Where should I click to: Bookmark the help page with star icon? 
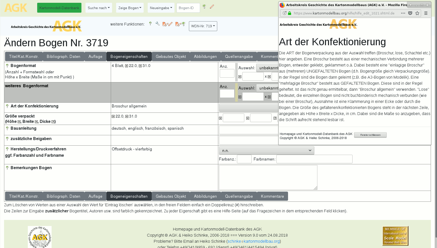(x=417, y=13)
